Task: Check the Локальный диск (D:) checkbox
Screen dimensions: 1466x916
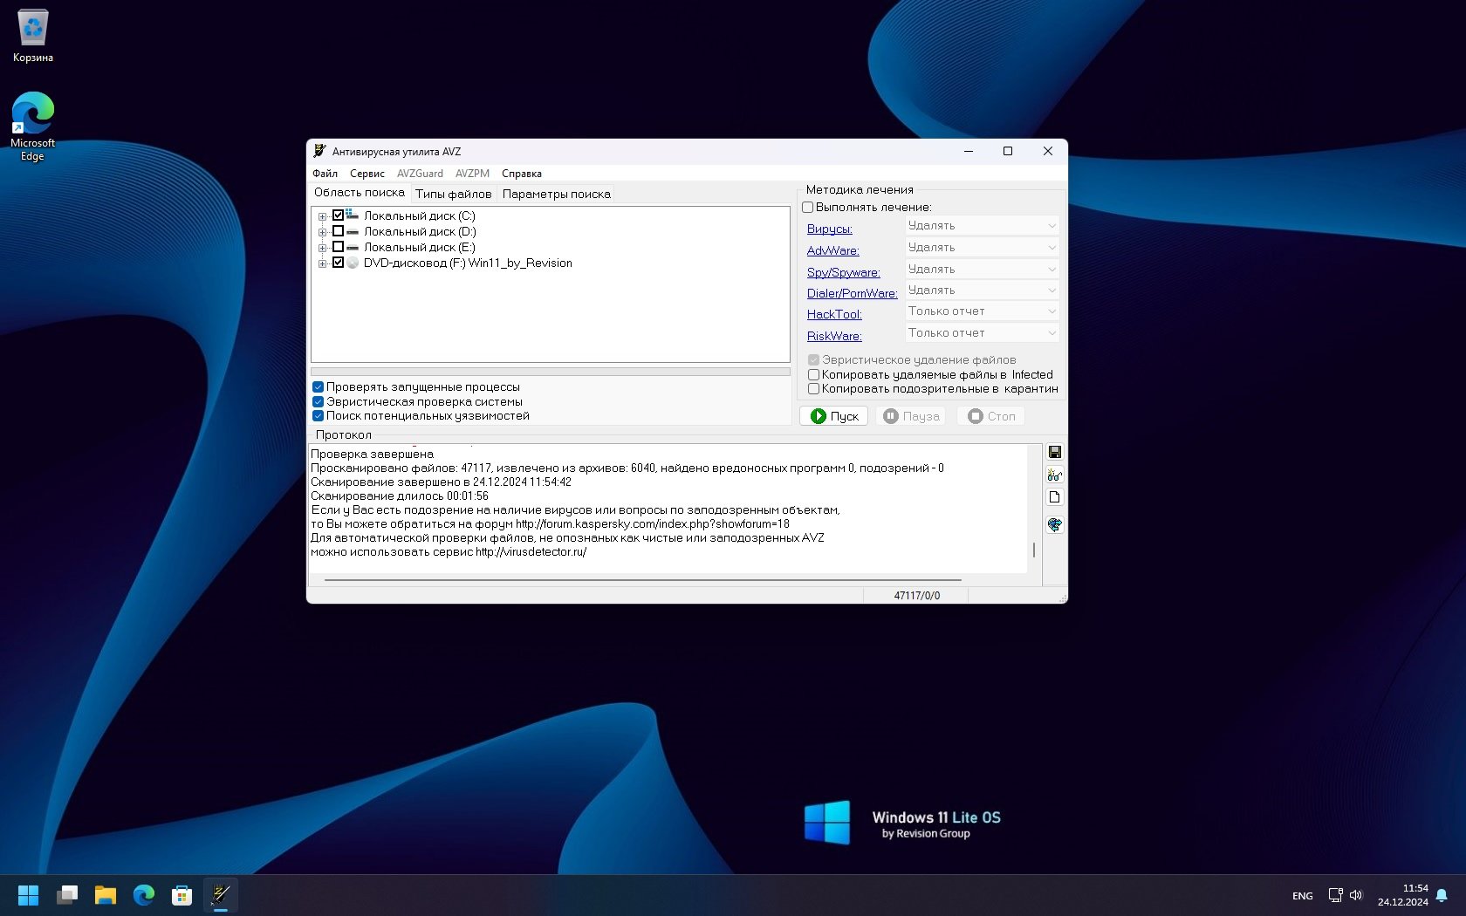Action: pos(338,231)
